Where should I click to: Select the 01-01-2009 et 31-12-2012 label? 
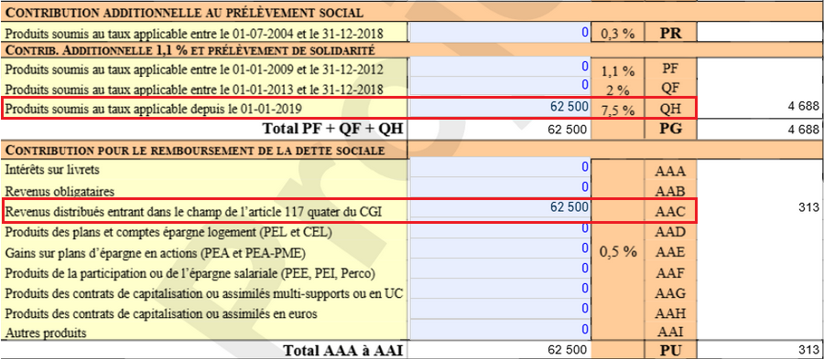(x=194, y=69)
